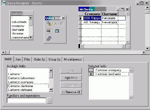The width and height of the screenshot is (150, 110).
Task: Click the Customer table window title bar
Action: click(21, 14)
